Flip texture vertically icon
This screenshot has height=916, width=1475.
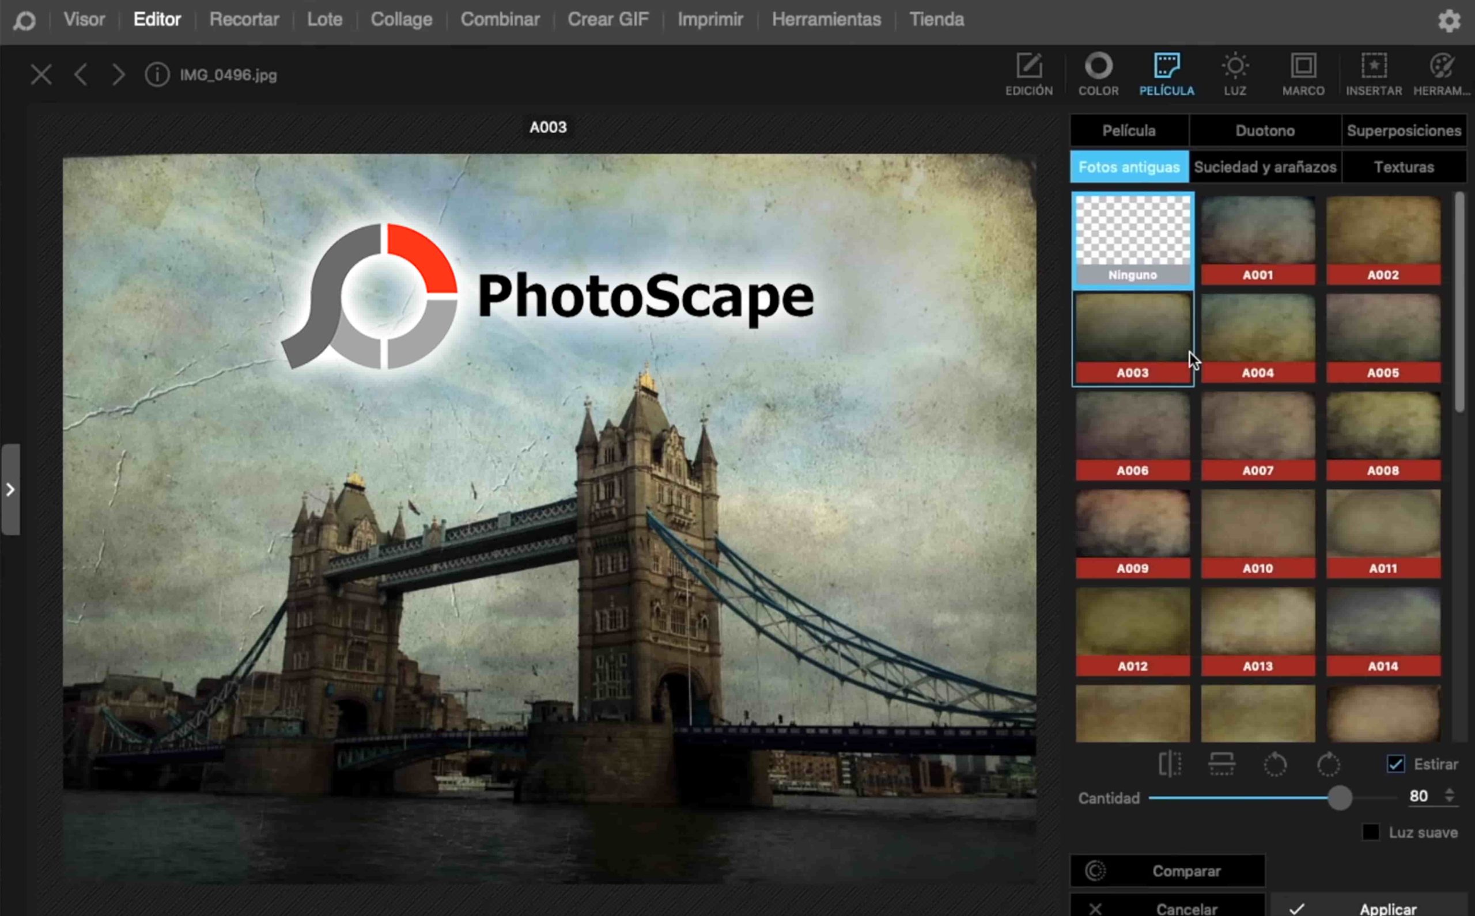pyautogui.click(x=1221, y=764)
